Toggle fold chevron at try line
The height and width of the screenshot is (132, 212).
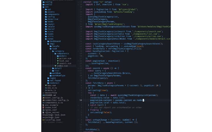78,93
